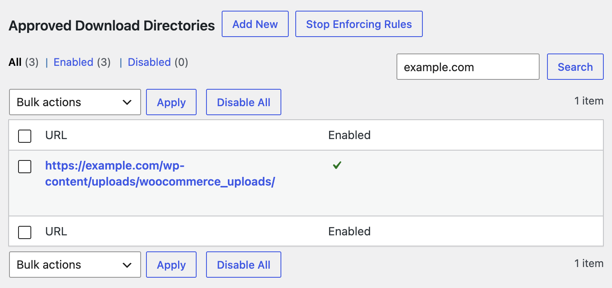
Task: Click the Search button
Action: [575, 67]
